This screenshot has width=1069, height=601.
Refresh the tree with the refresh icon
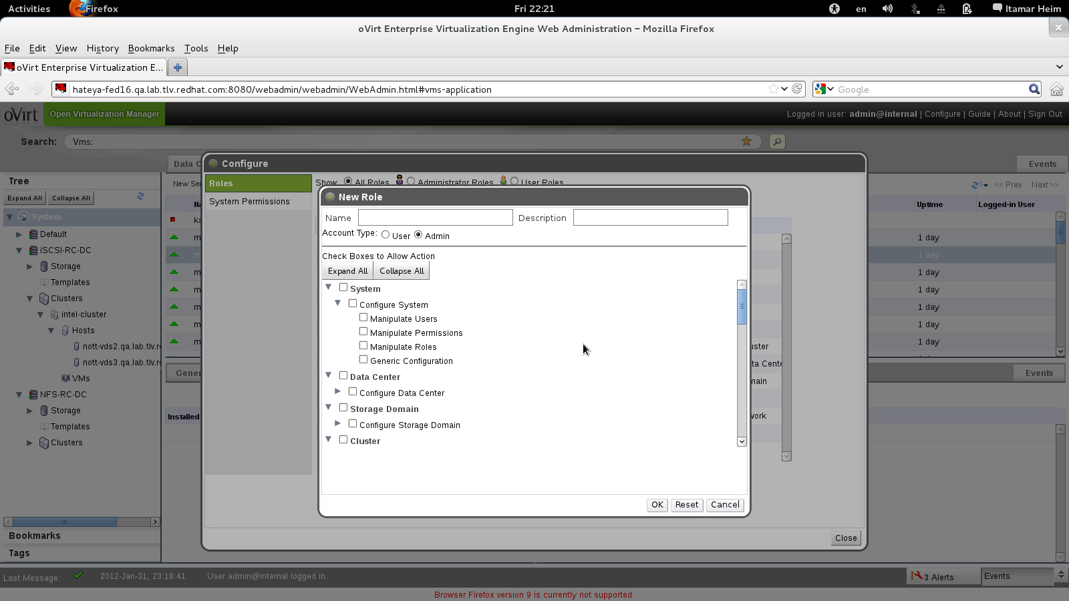tap(140, 196)
